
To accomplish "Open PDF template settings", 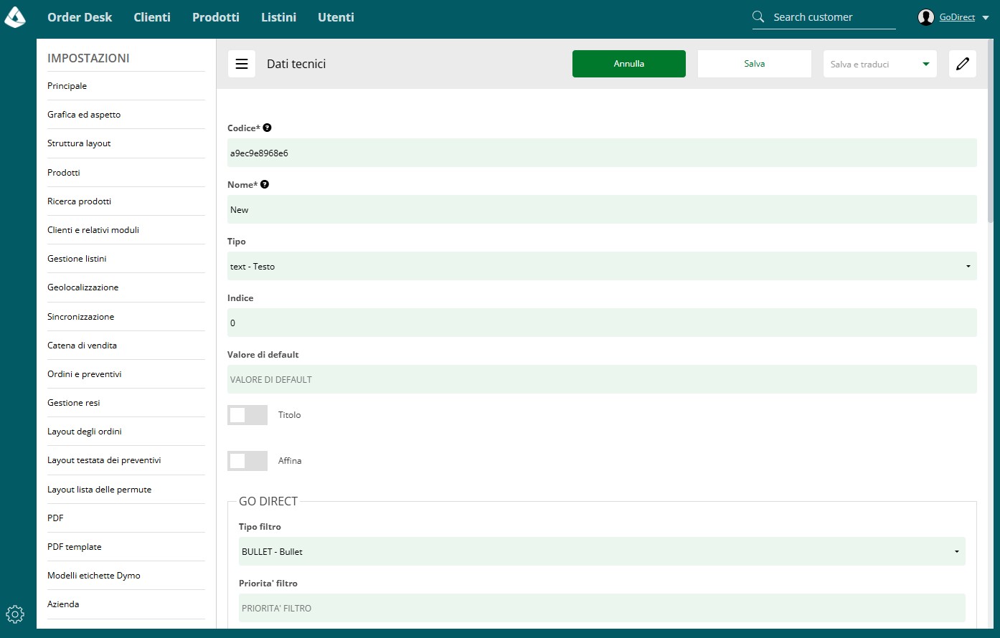I will [126, 547].
